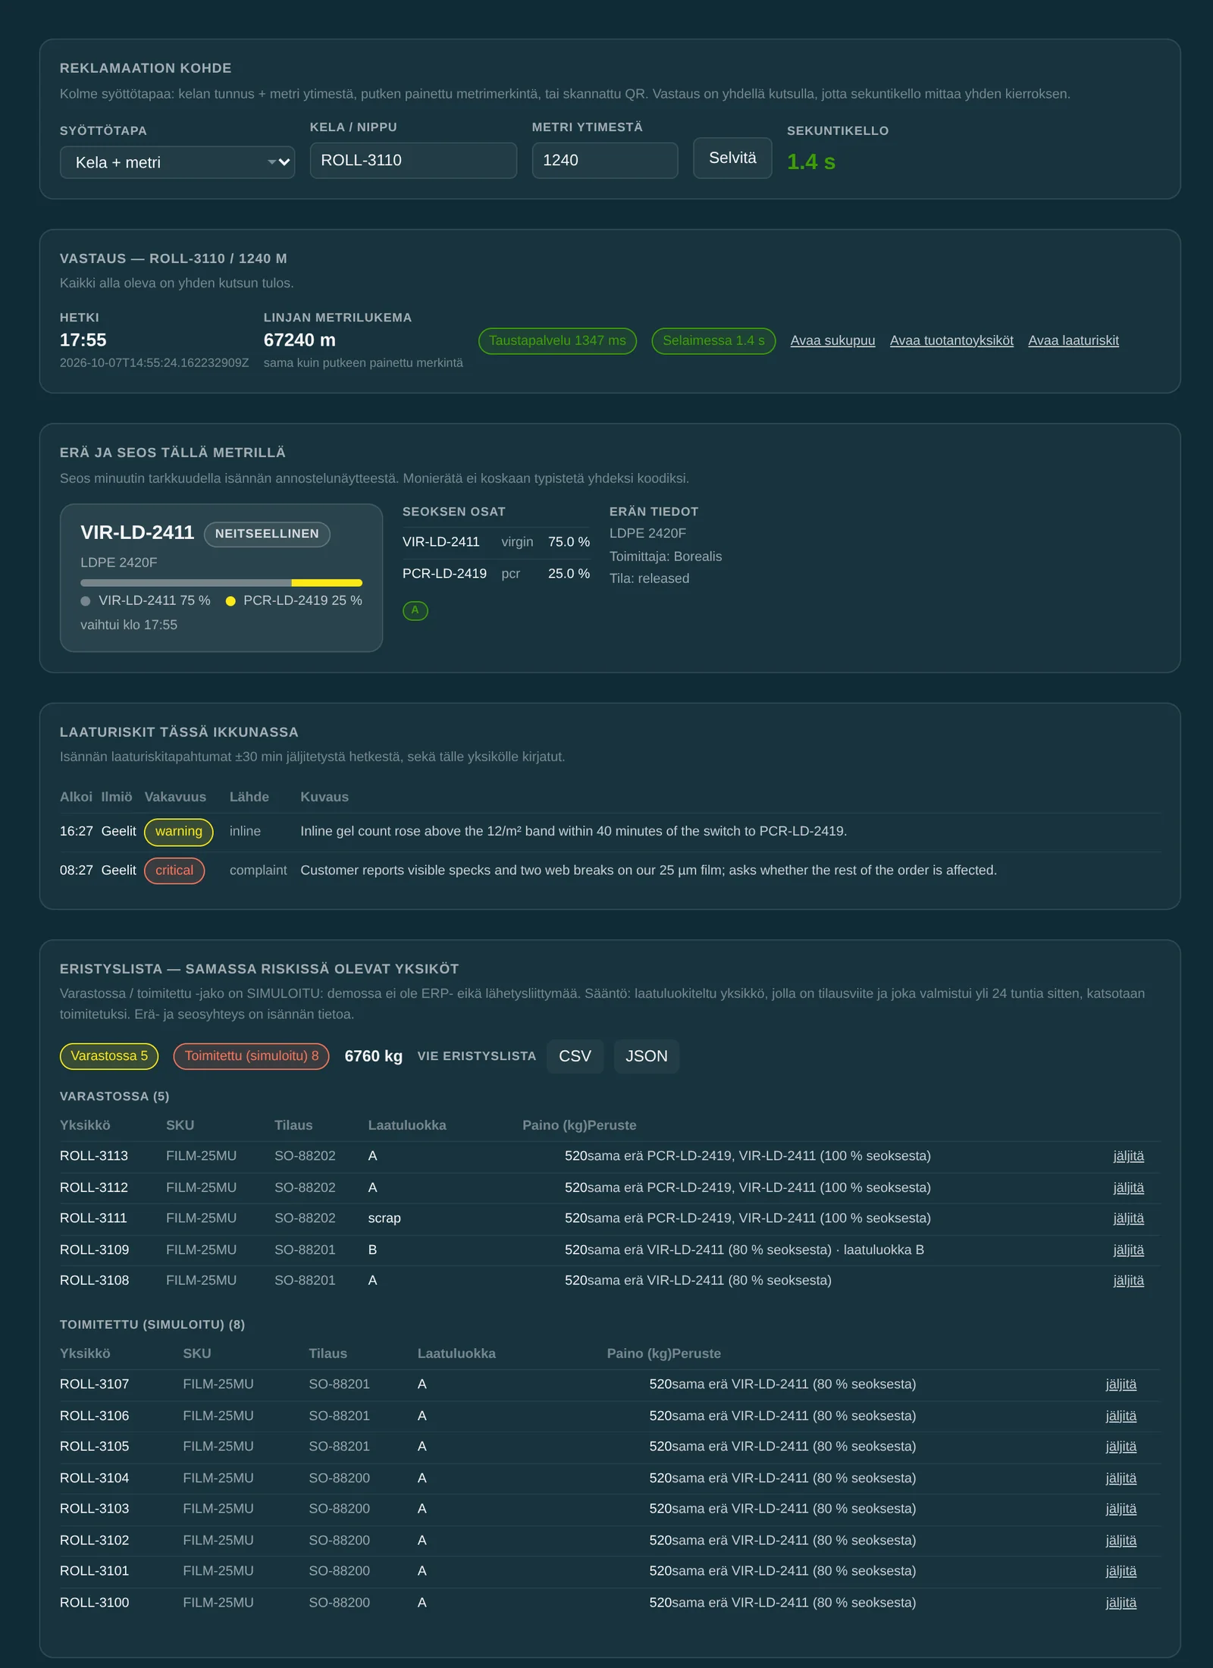The width and height of the screenshot is (1213, 1668).
Task: Click jäljitä for ROLL-3112
Action: (1128, 1188)
